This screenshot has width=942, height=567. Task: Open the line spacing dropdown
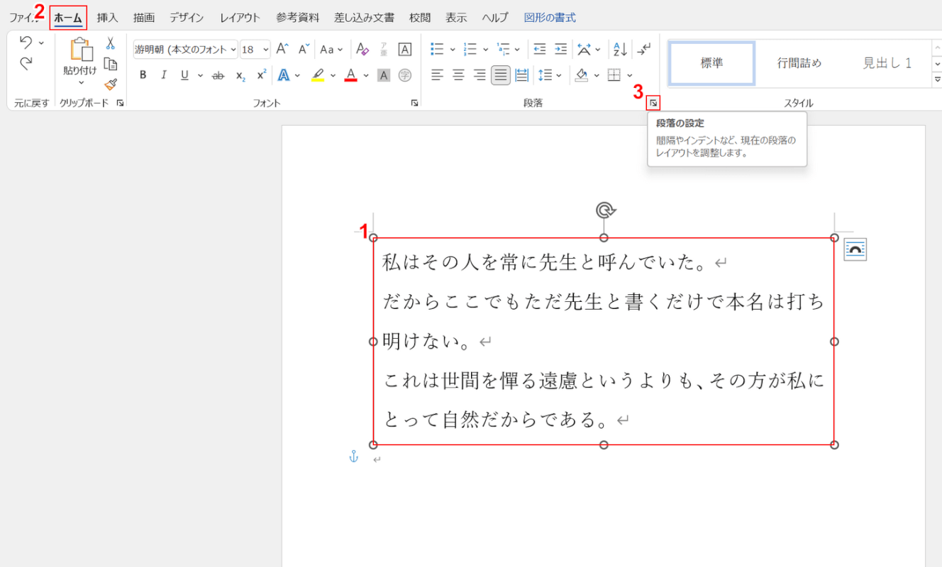tap(550, 75)
